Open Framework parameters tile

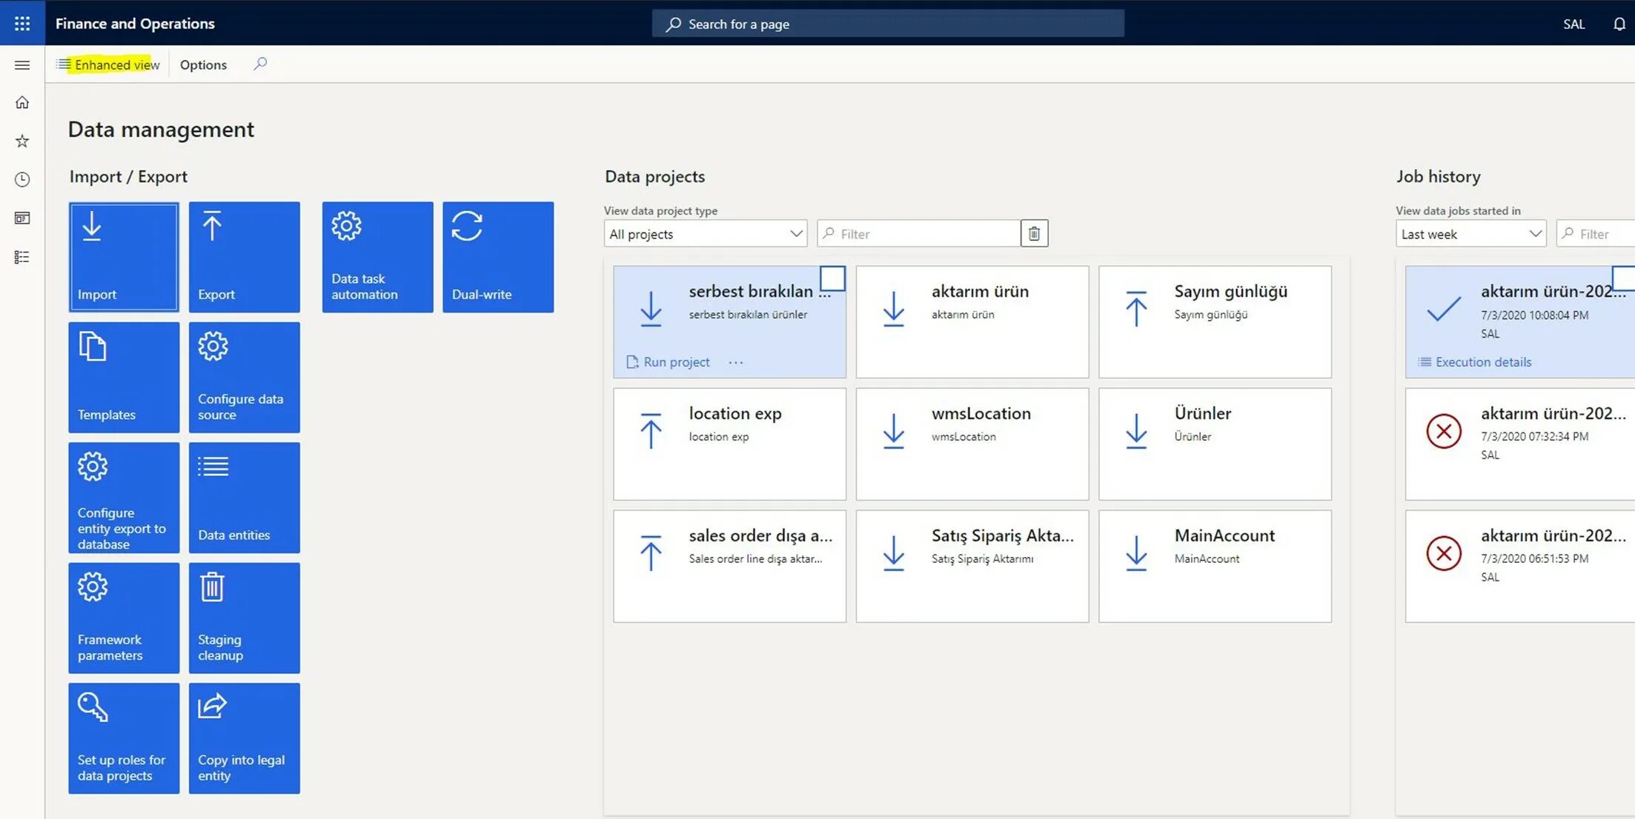pos(124,618)
